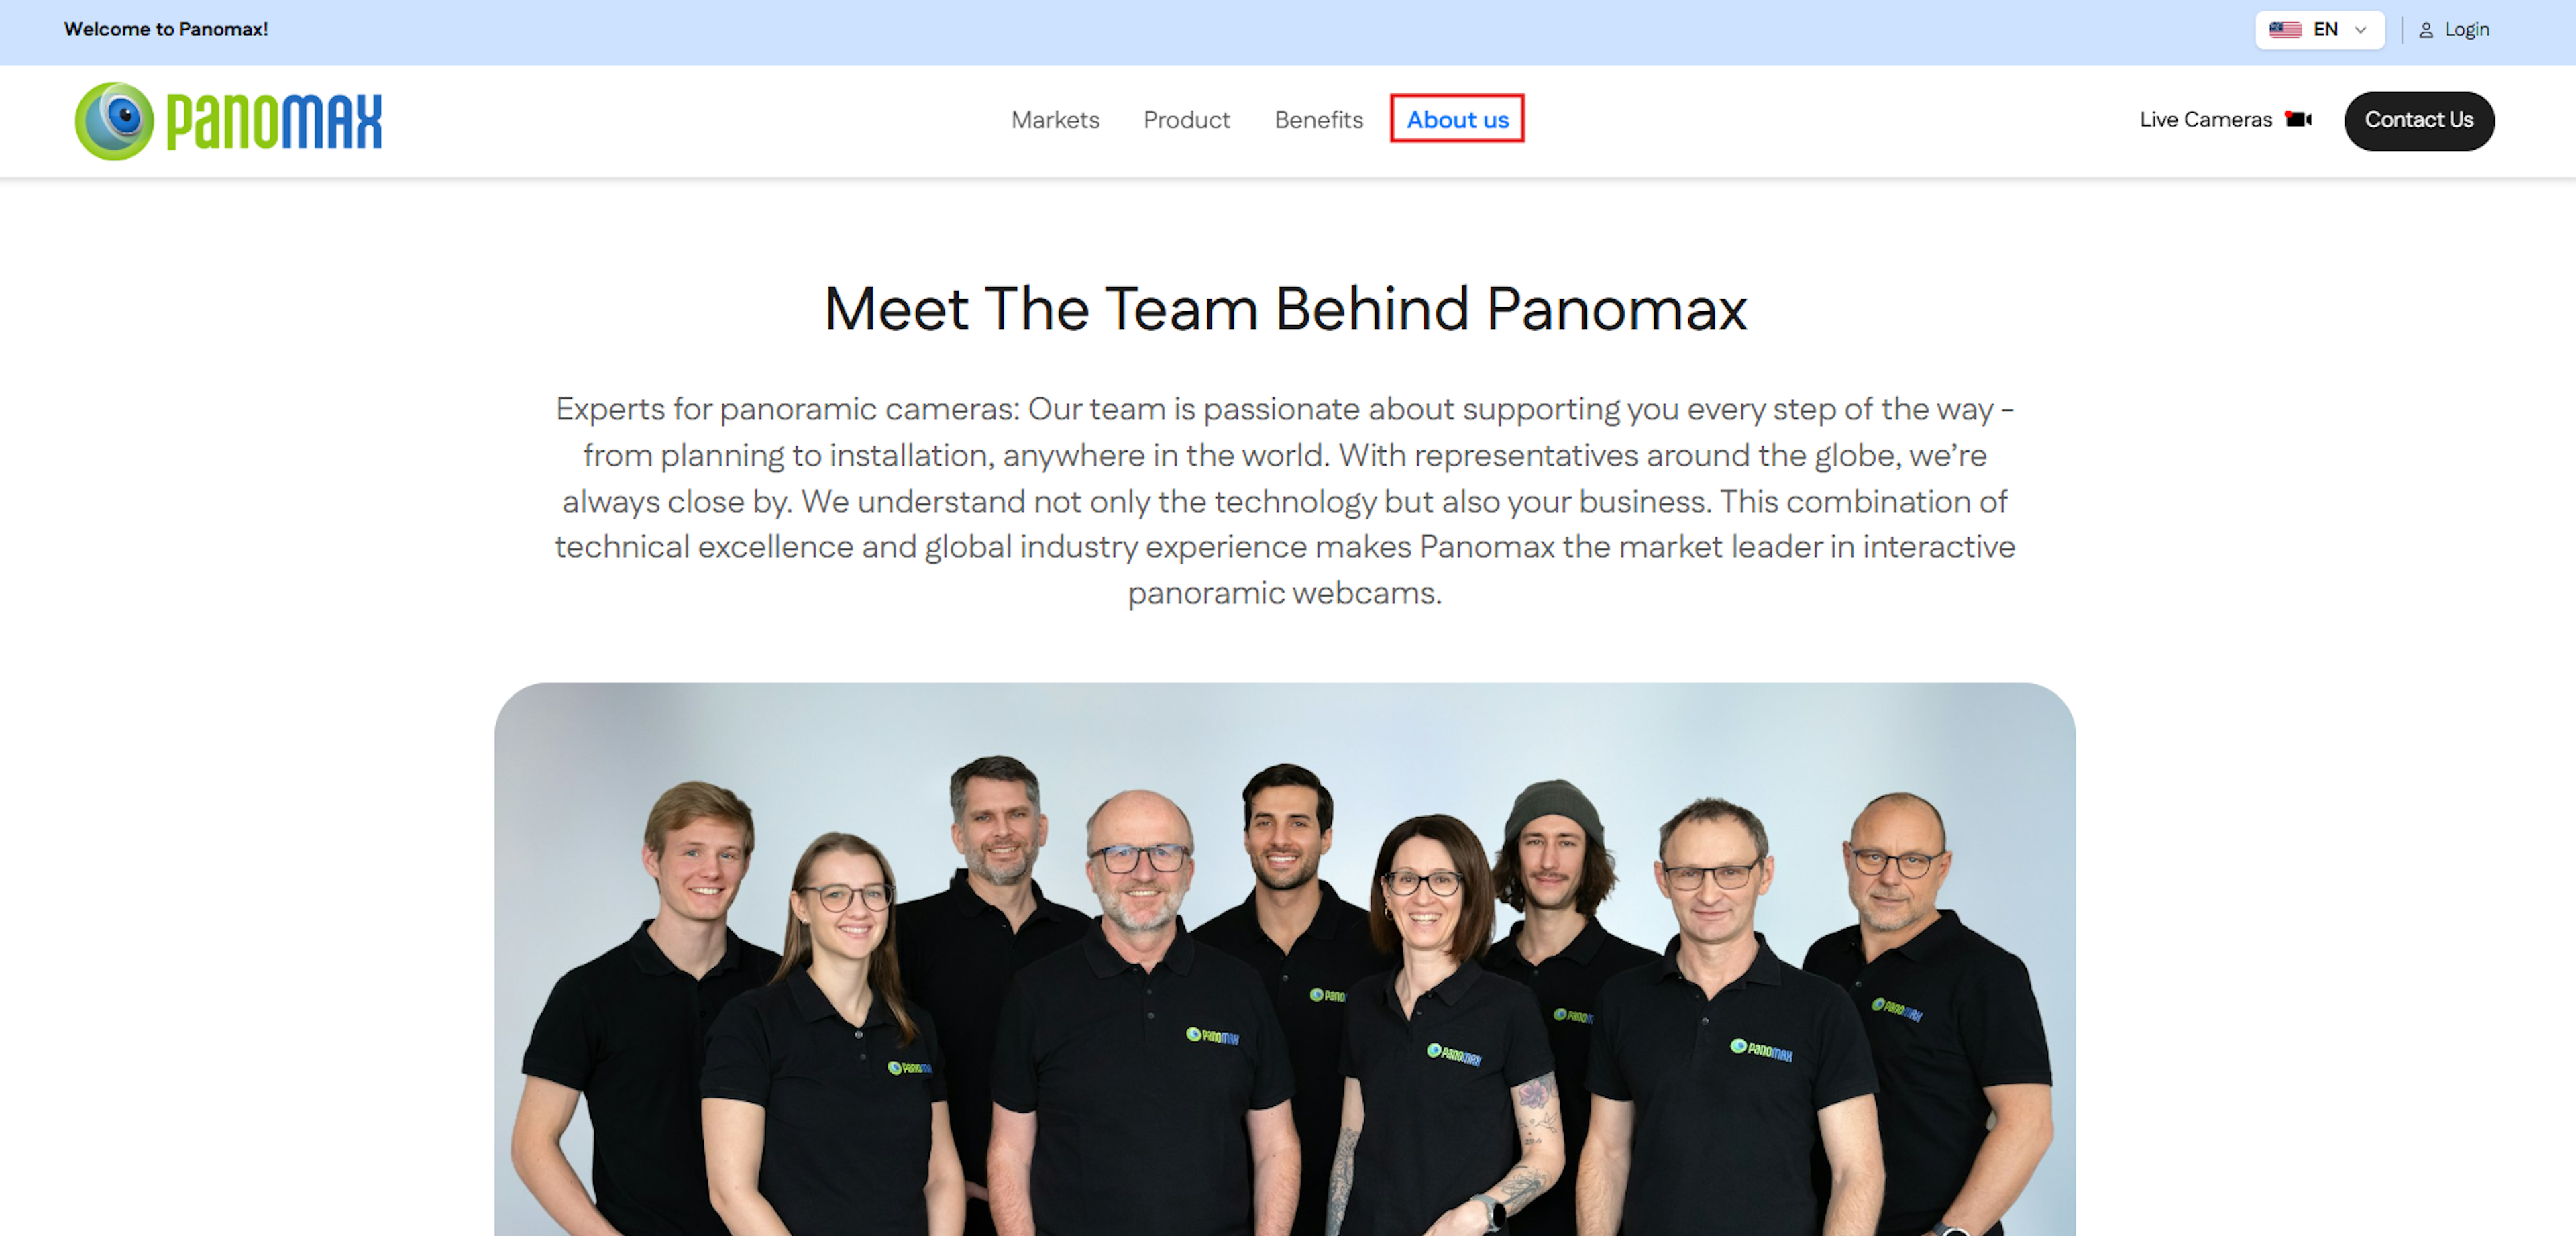Click the Meet The Team Behind Panomax heading
The height and width of the screenshot is (1236, 2576).
[x=1285, y=308]
